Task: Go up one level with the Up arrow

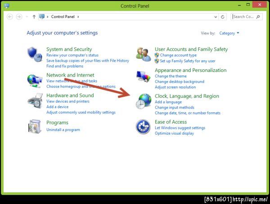Action: pyautogui.click(x=34, y=17)
